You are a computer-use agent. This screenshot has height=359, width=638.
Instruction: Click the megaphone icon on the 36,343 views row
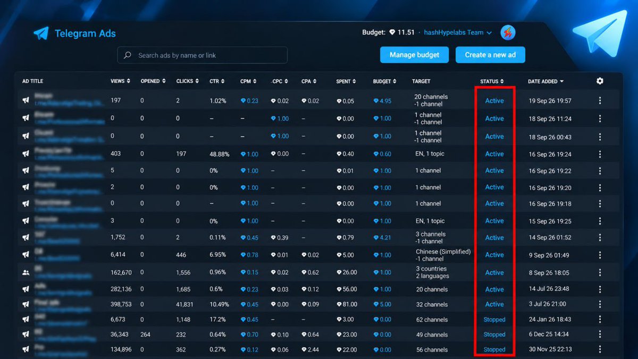(x=26, y=335)
